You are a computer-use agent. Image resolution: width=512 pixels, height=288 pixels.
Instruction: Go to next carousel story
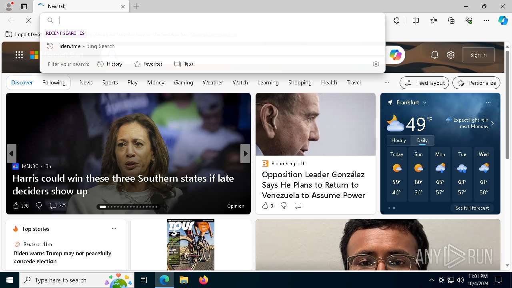point(245,153)
